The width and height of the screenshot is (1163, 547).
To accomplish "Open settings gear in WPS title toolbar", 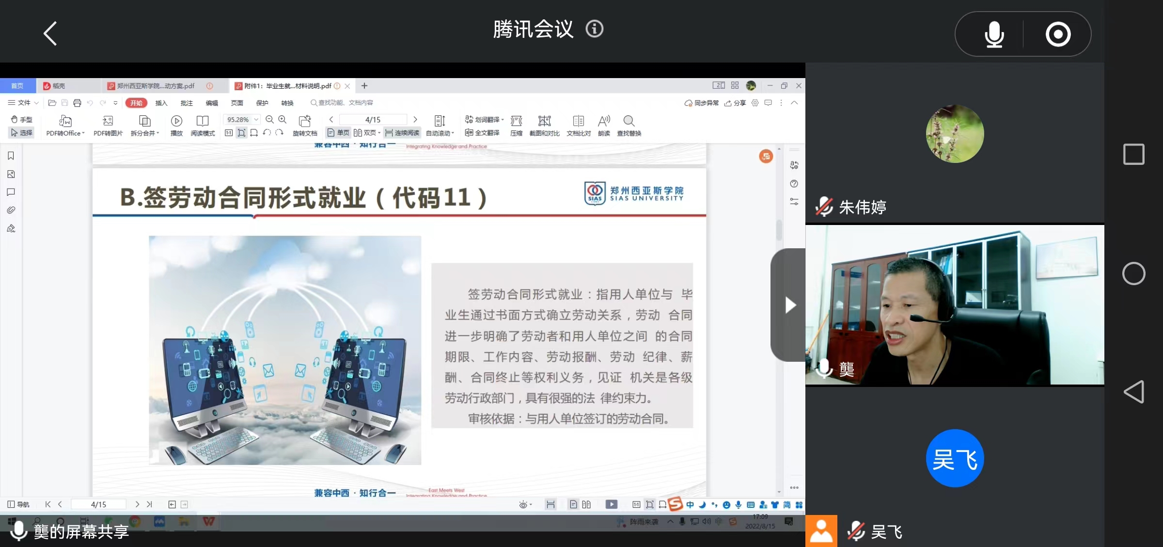I will (755, 103).
